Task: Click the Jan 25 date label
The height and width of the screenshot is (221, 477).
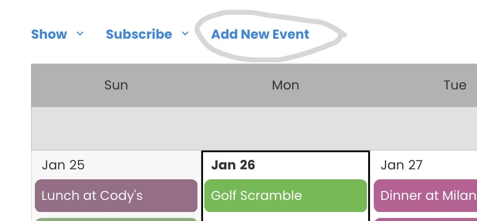Action: coord(63,165)
